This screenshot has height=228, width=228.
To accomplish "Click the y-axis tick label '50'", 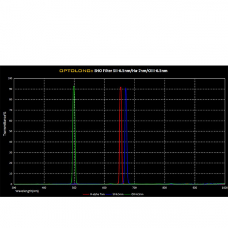I will click(11, 131).
